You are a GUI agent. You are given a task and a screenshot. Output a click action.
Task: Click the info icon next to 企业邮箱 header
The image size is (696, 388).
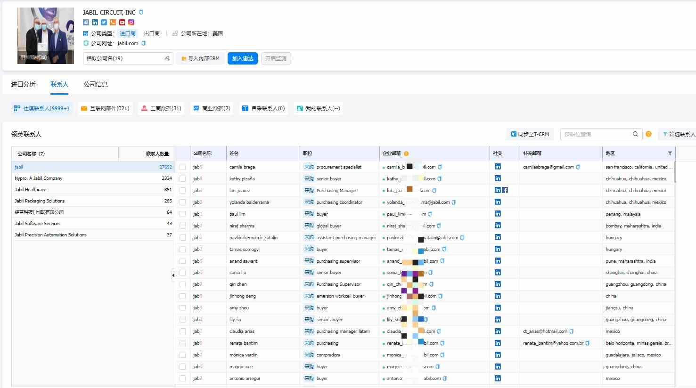click(x=406, y=154)
